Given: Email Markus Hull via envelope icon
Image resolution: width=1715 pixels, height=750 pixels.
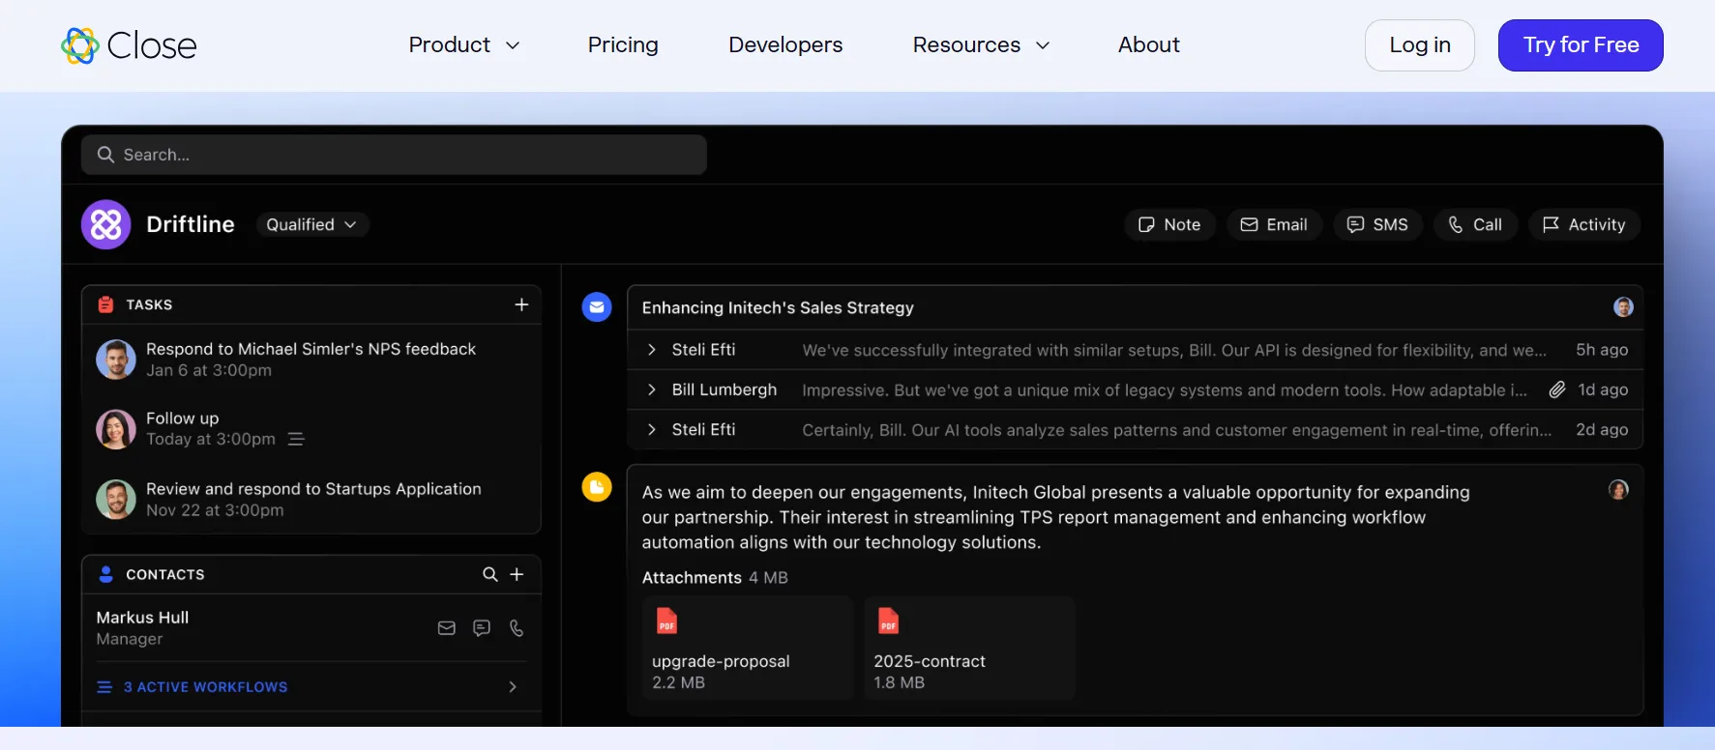Looking at the screenshot, I should pyautogui.click(x=446, y=628).
